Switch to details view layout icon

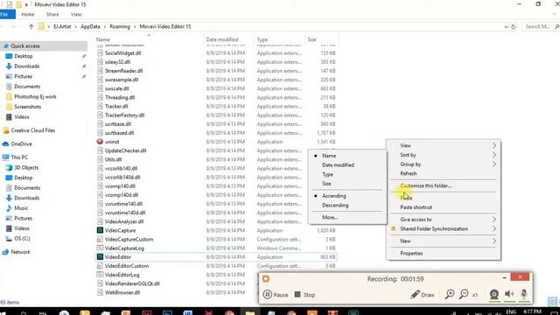pos(552,302)
